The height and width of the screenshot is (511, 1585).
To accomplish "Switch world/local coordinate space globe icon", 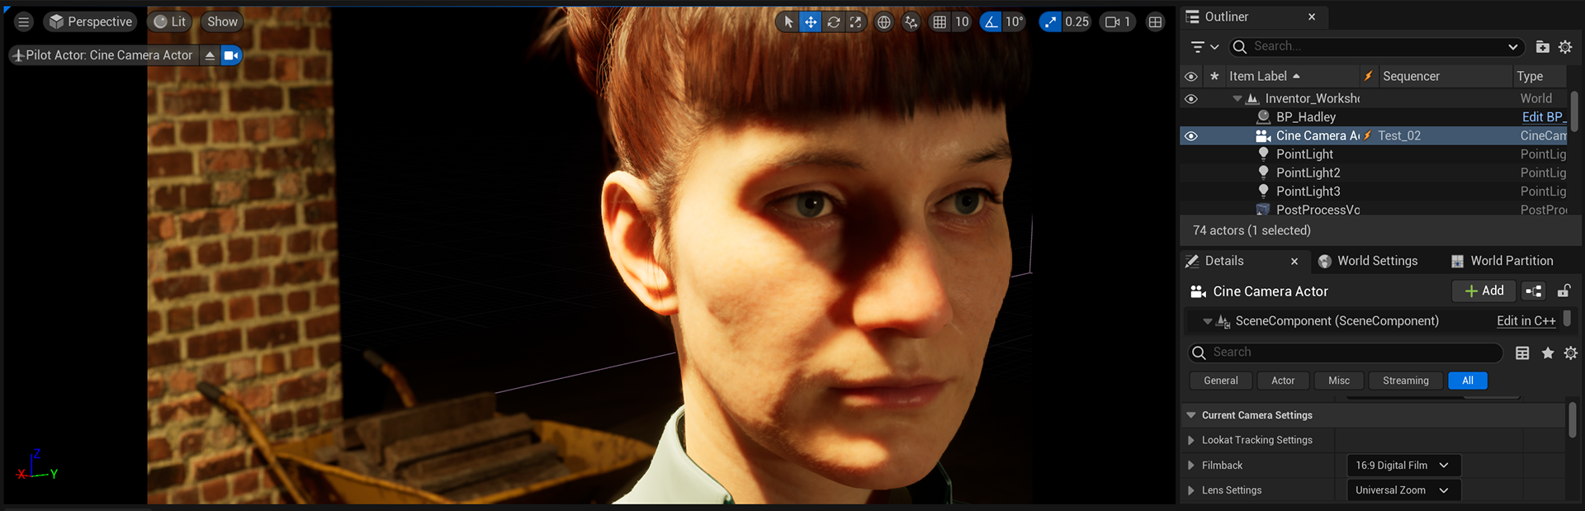I will [884, 22].
